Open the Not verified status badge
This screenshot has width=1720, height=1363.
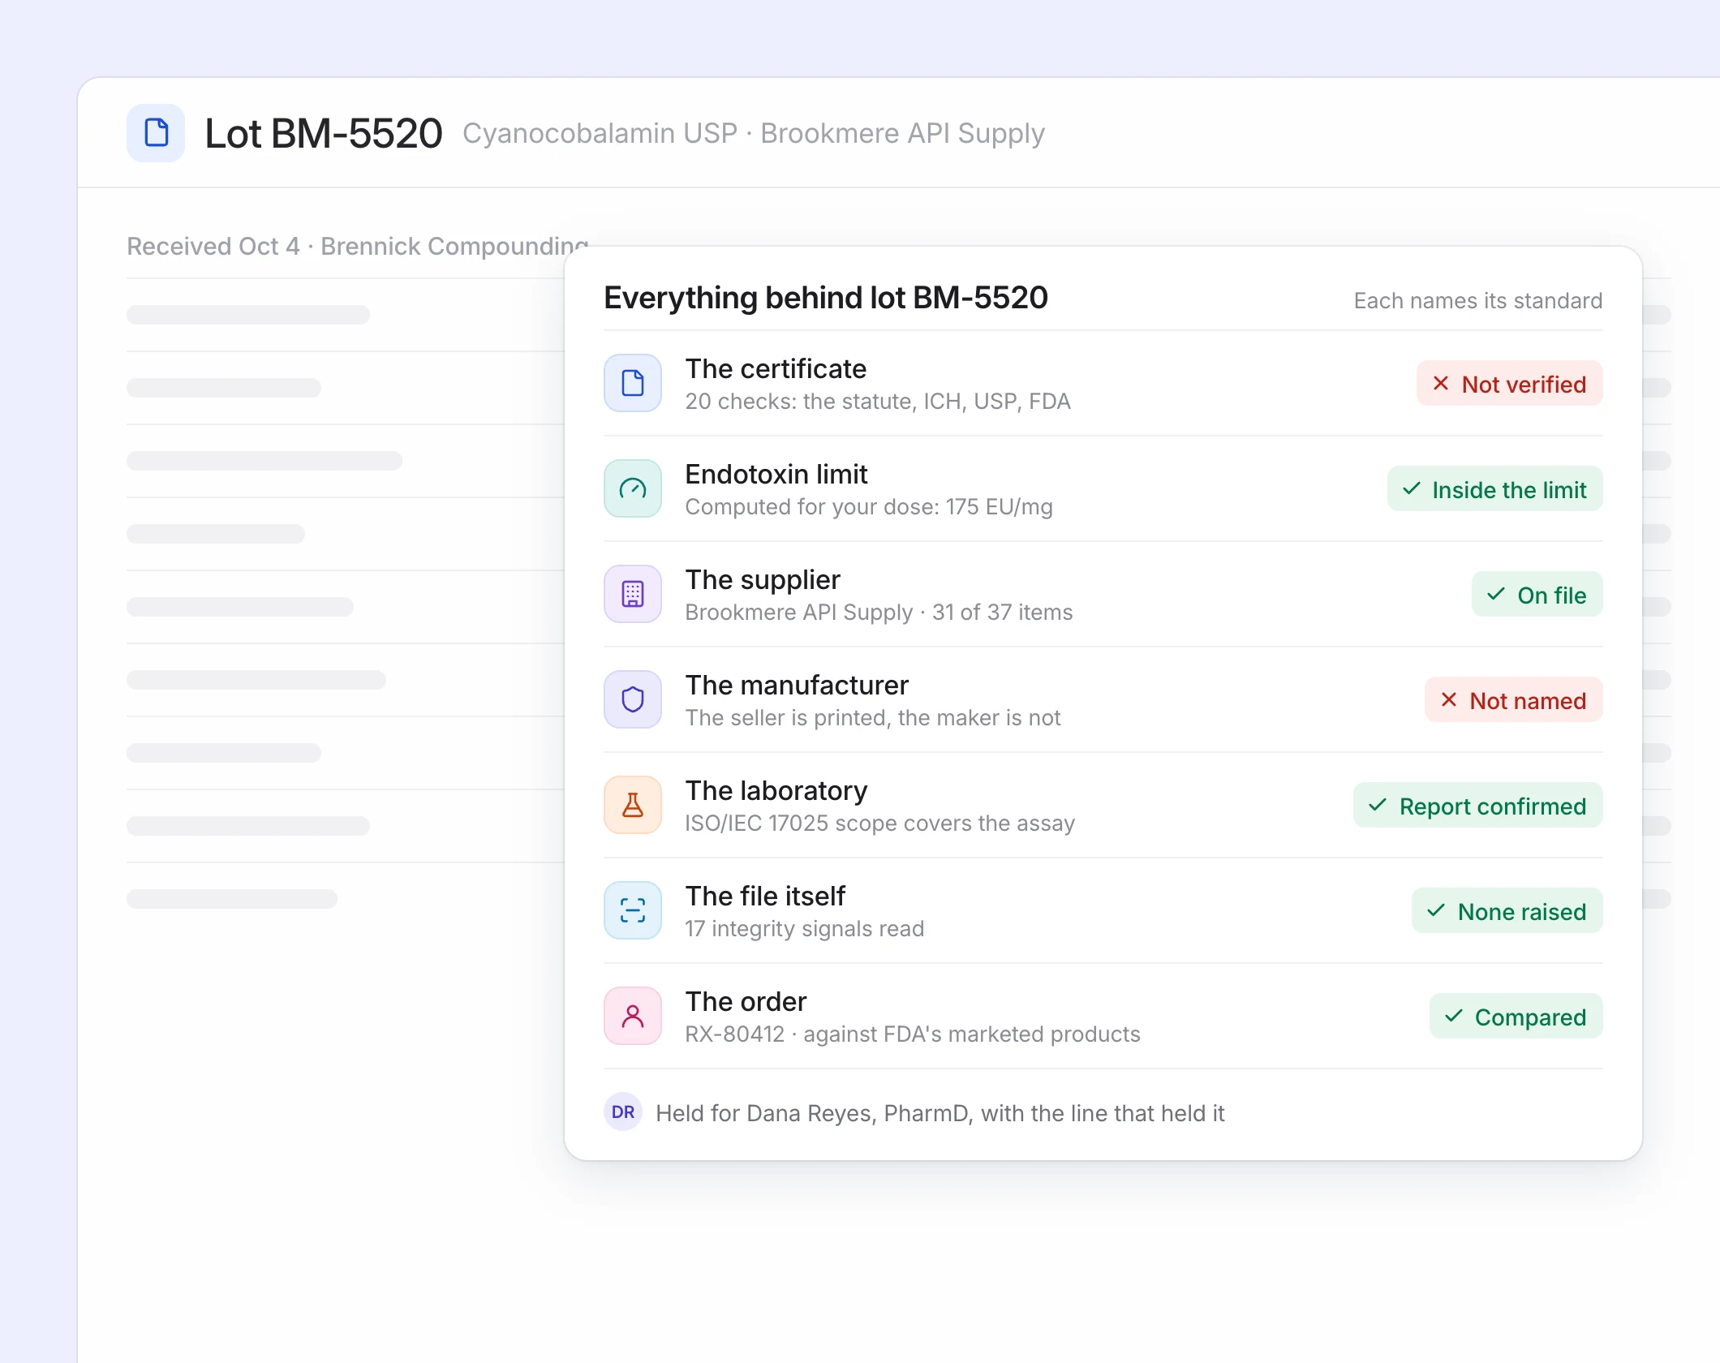click(1510, 384)
